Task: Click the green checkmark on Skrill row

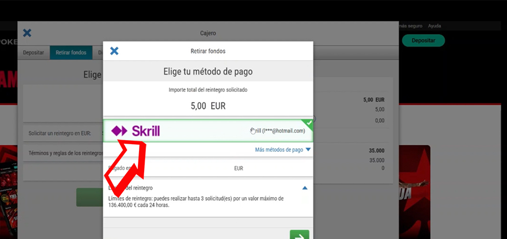Action: 309,123
